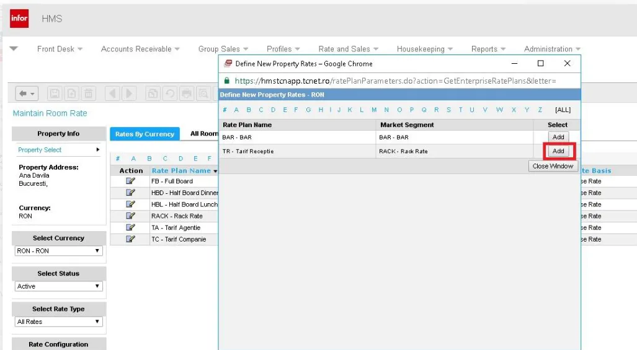Select 'HBD - Half Board Dinner' row text
This screenshot has height=350, width=637.
point(184,193)
